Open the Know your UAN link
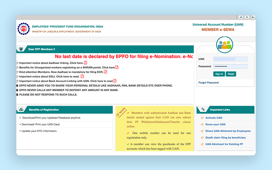Image resolution: width=272 pixels, height=170 pixels. point(215,124)
